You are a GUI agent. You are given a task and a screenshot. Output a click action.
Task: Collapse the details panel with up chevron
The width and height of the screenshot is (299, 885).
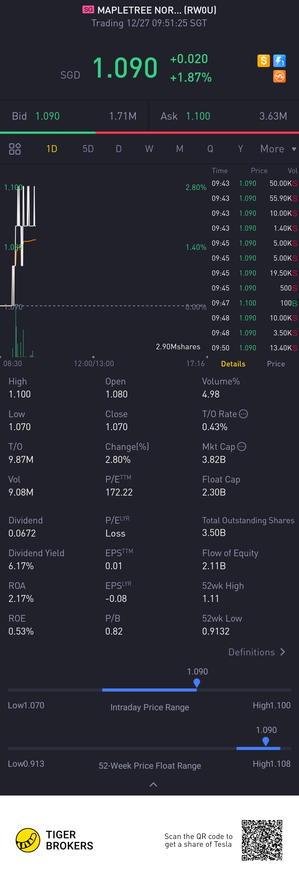[153, 784]
